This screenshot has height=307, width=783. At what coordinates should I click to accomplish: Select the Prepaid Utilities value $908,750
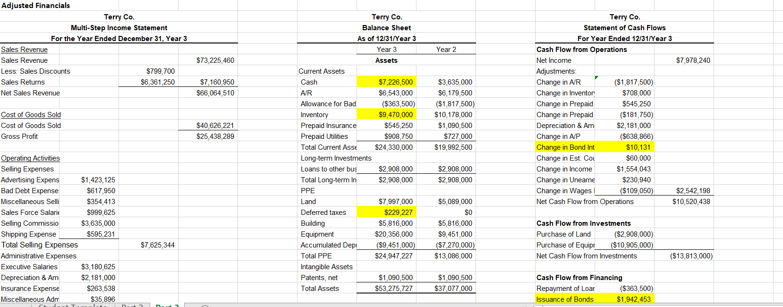(x=399, y=136)
